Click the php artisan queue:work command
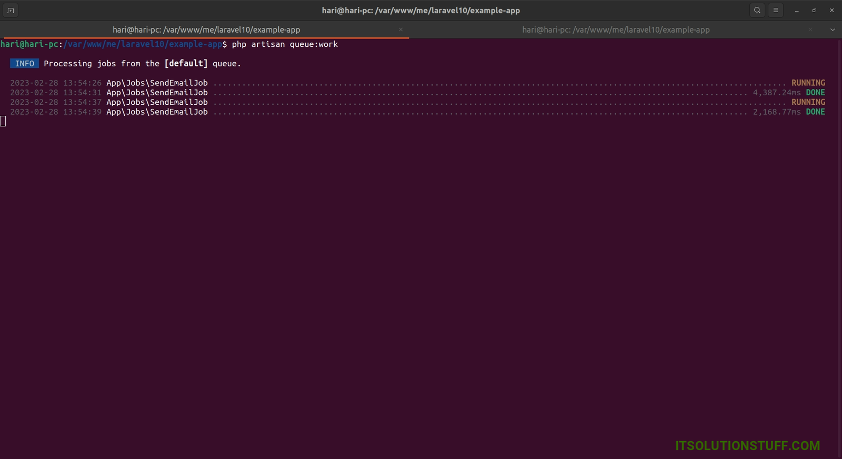 [x=285, y=44]
